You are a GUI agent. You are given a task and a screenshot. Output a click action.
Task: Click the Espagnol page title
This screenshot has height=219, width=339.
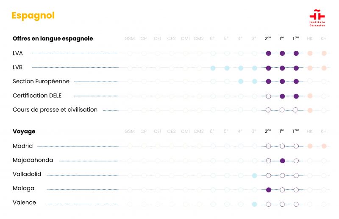(33, 16)
